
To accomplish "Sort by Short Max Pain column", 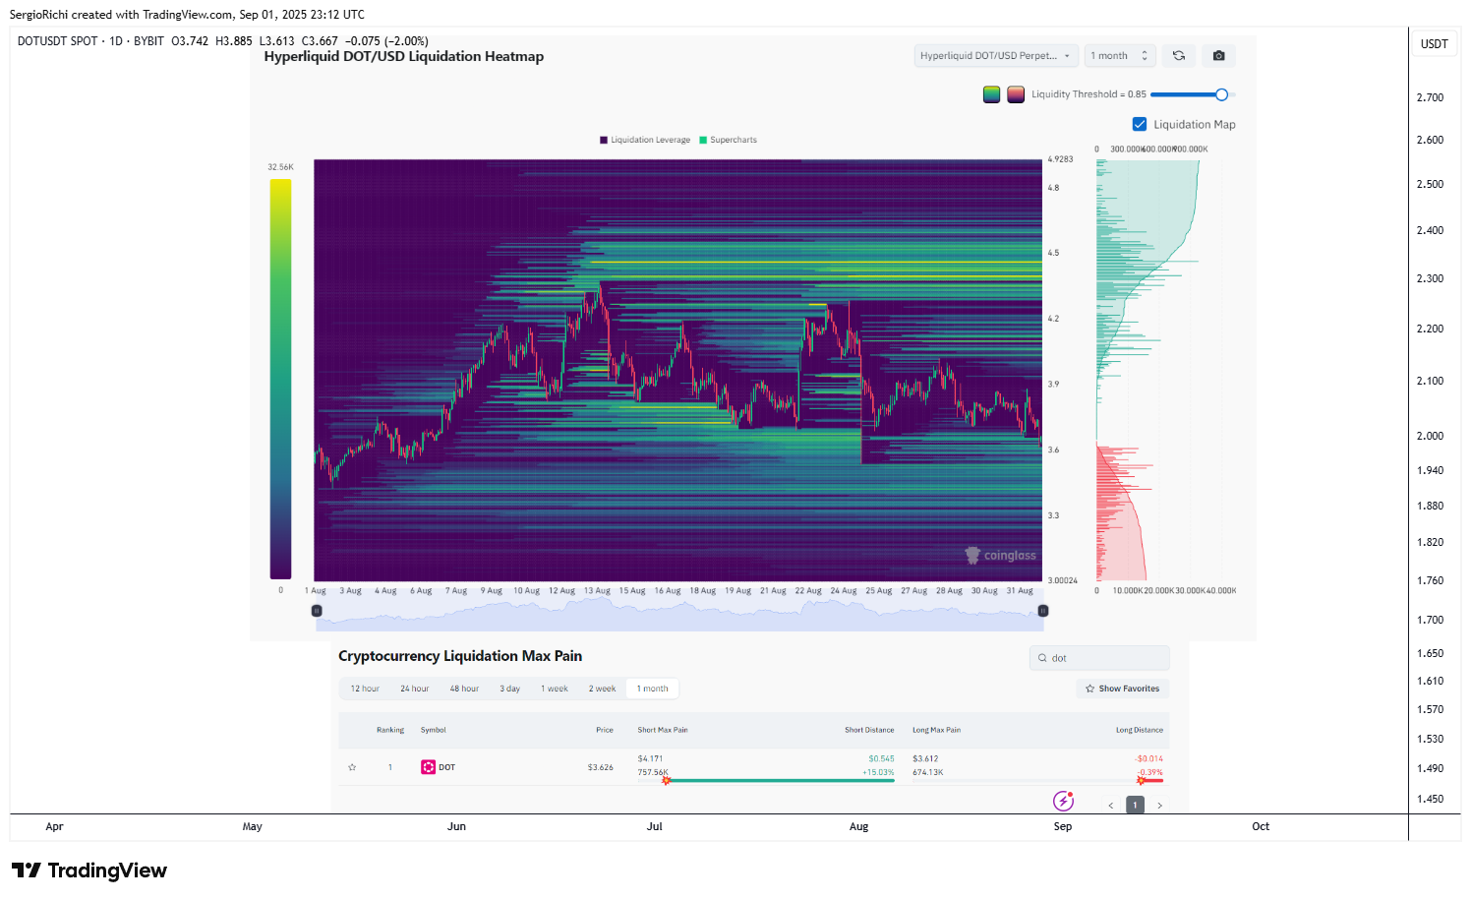I will click(663, 730).
